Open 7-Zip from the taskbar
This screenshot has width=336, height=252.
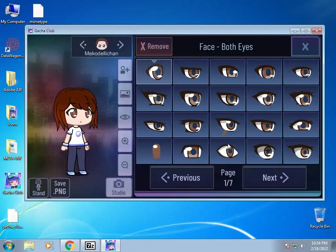(x=90, y=245)
